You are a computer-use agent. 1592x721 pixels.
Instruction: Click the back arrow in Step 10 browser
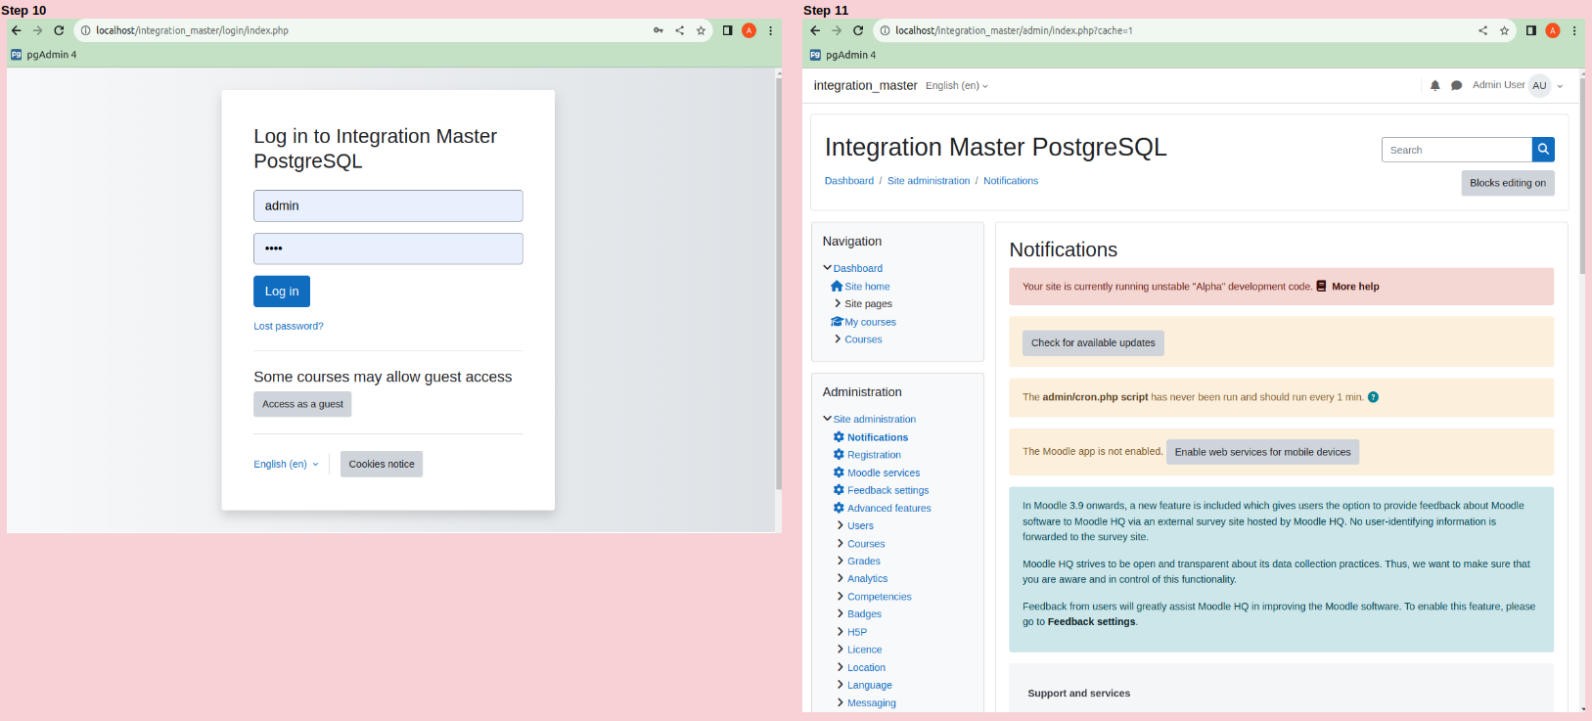click(17, 30)
